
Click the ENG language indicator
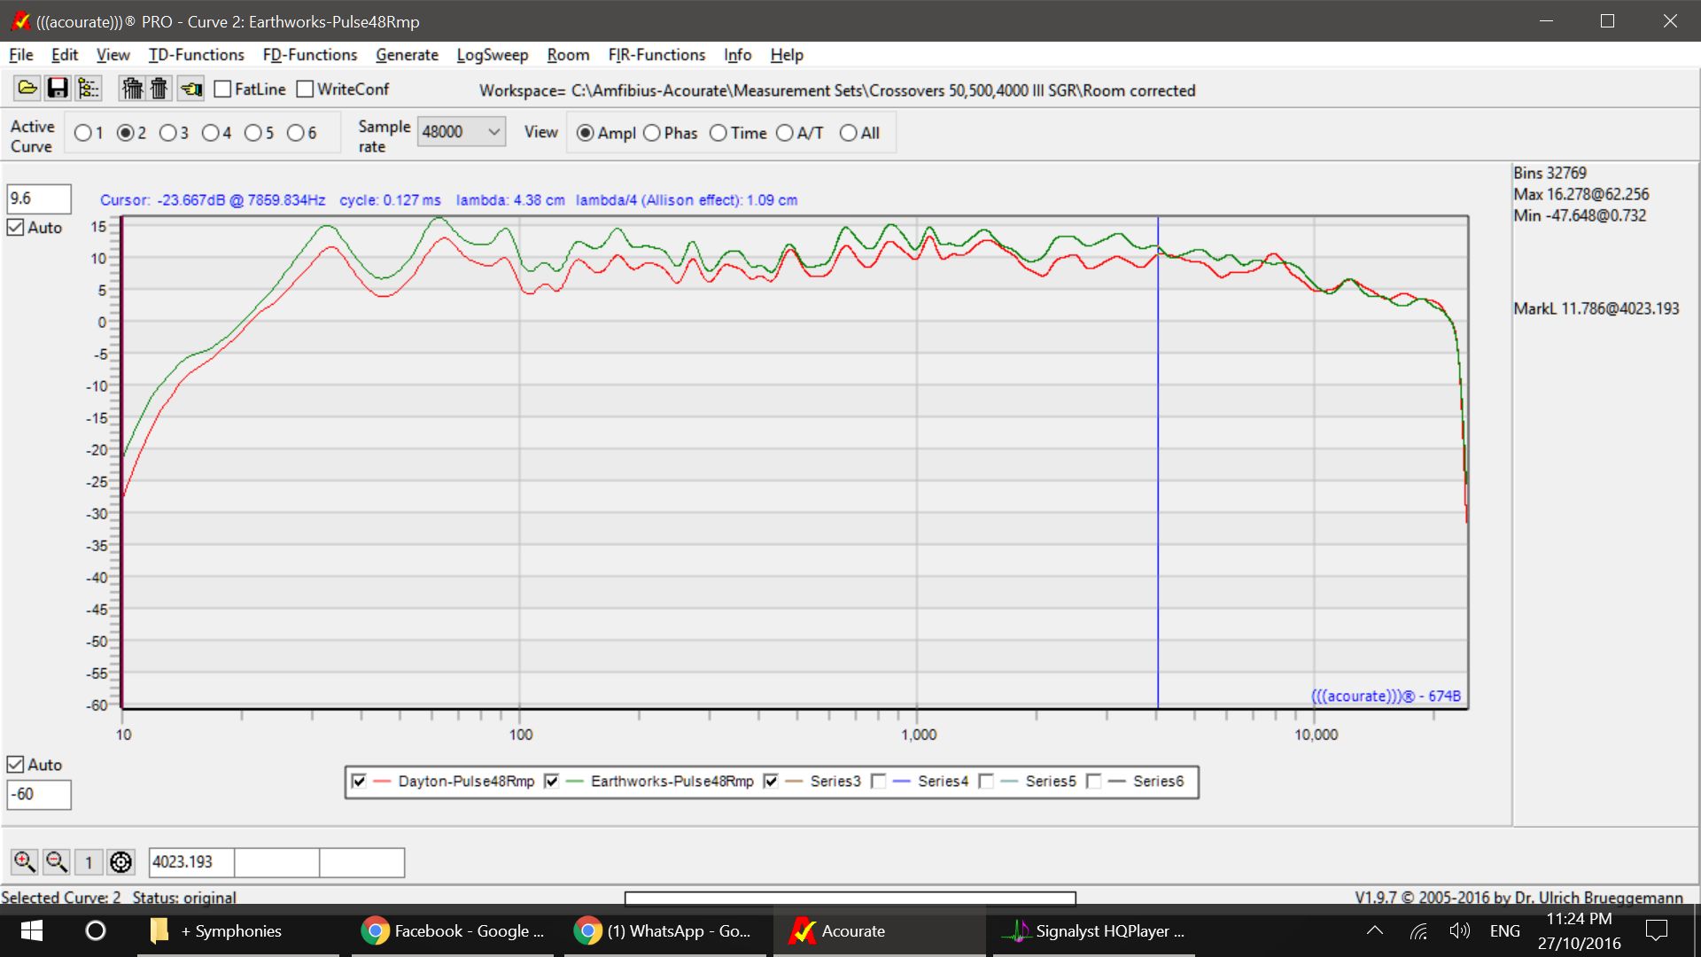(x=1505, y=930)
